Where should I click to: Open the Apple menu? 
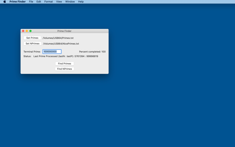pyautogui.click(x=5, y=2)
